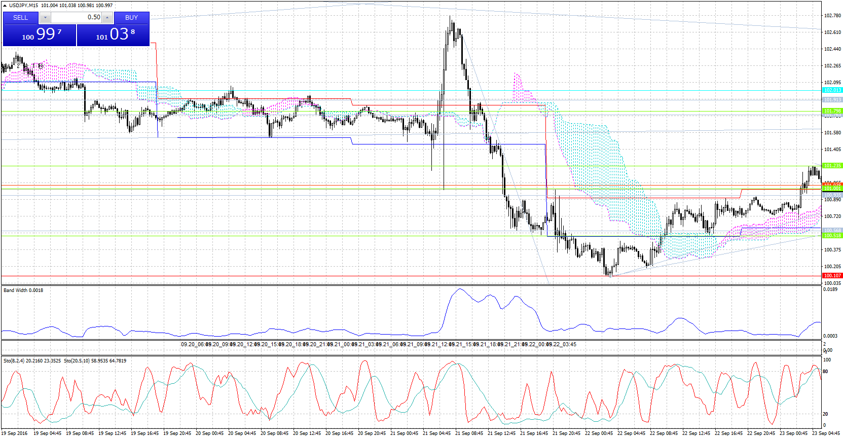Screen dimensions: 843x439
Task: Click the 0.50 volume input field
Action: tap(76, 18)
